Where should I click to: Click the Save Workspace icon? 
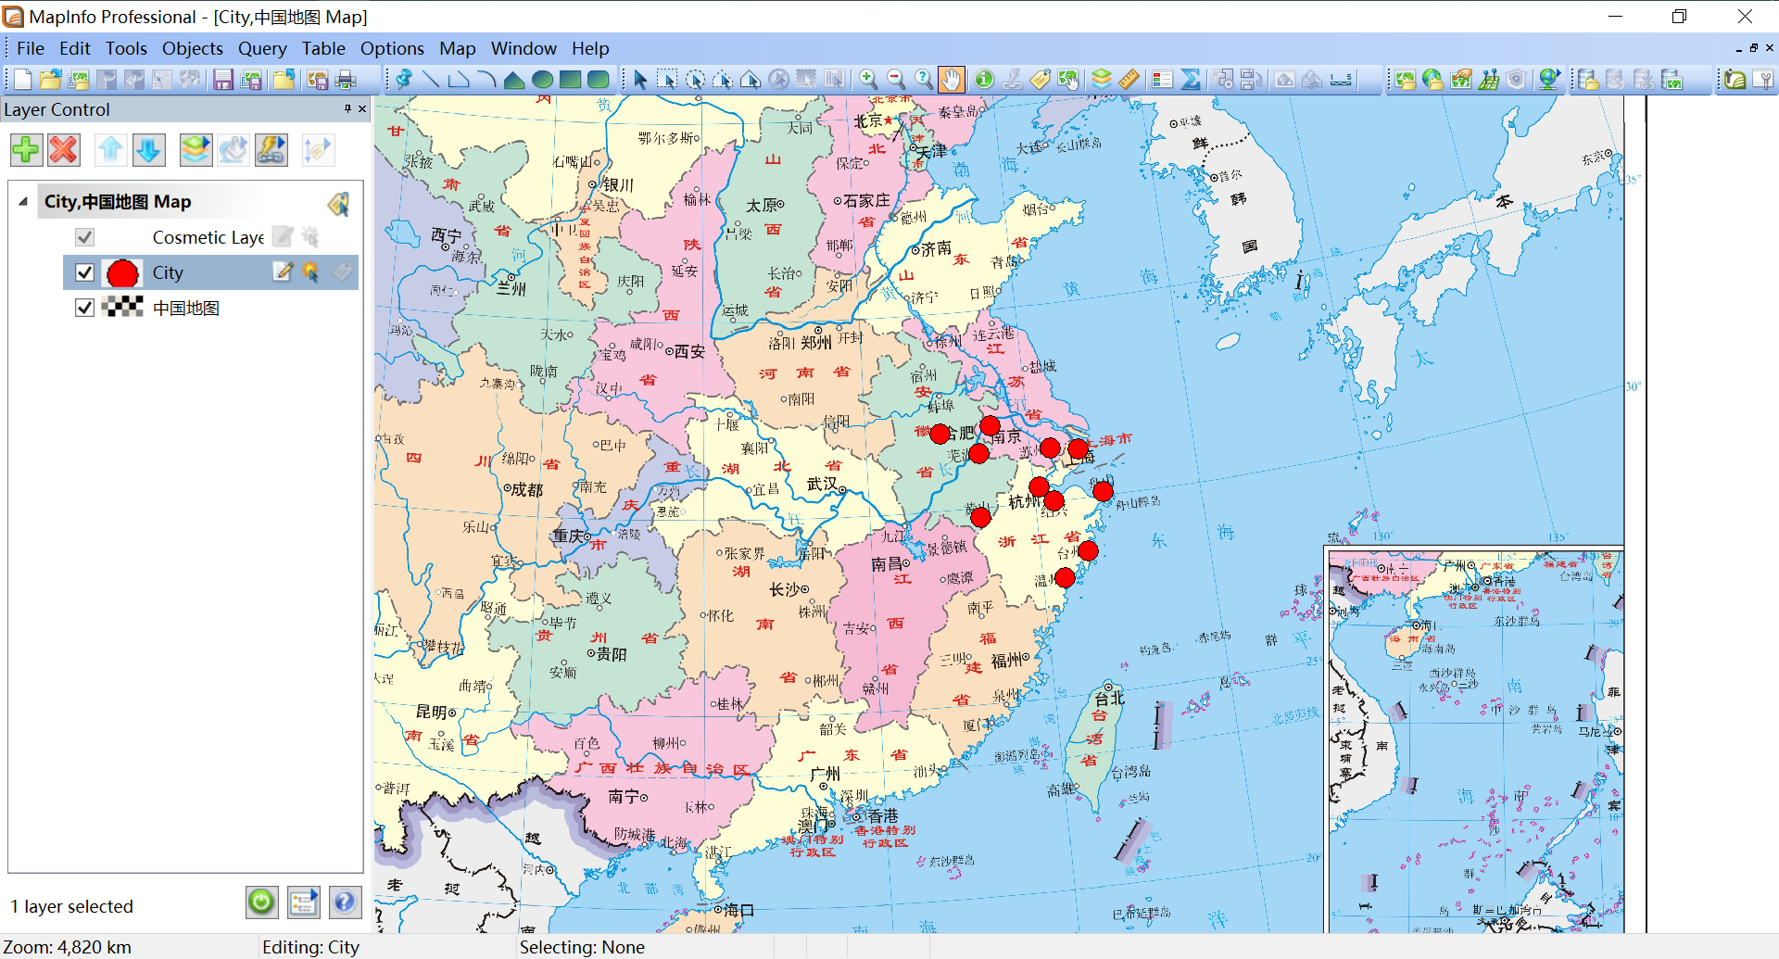pos(251,80)
